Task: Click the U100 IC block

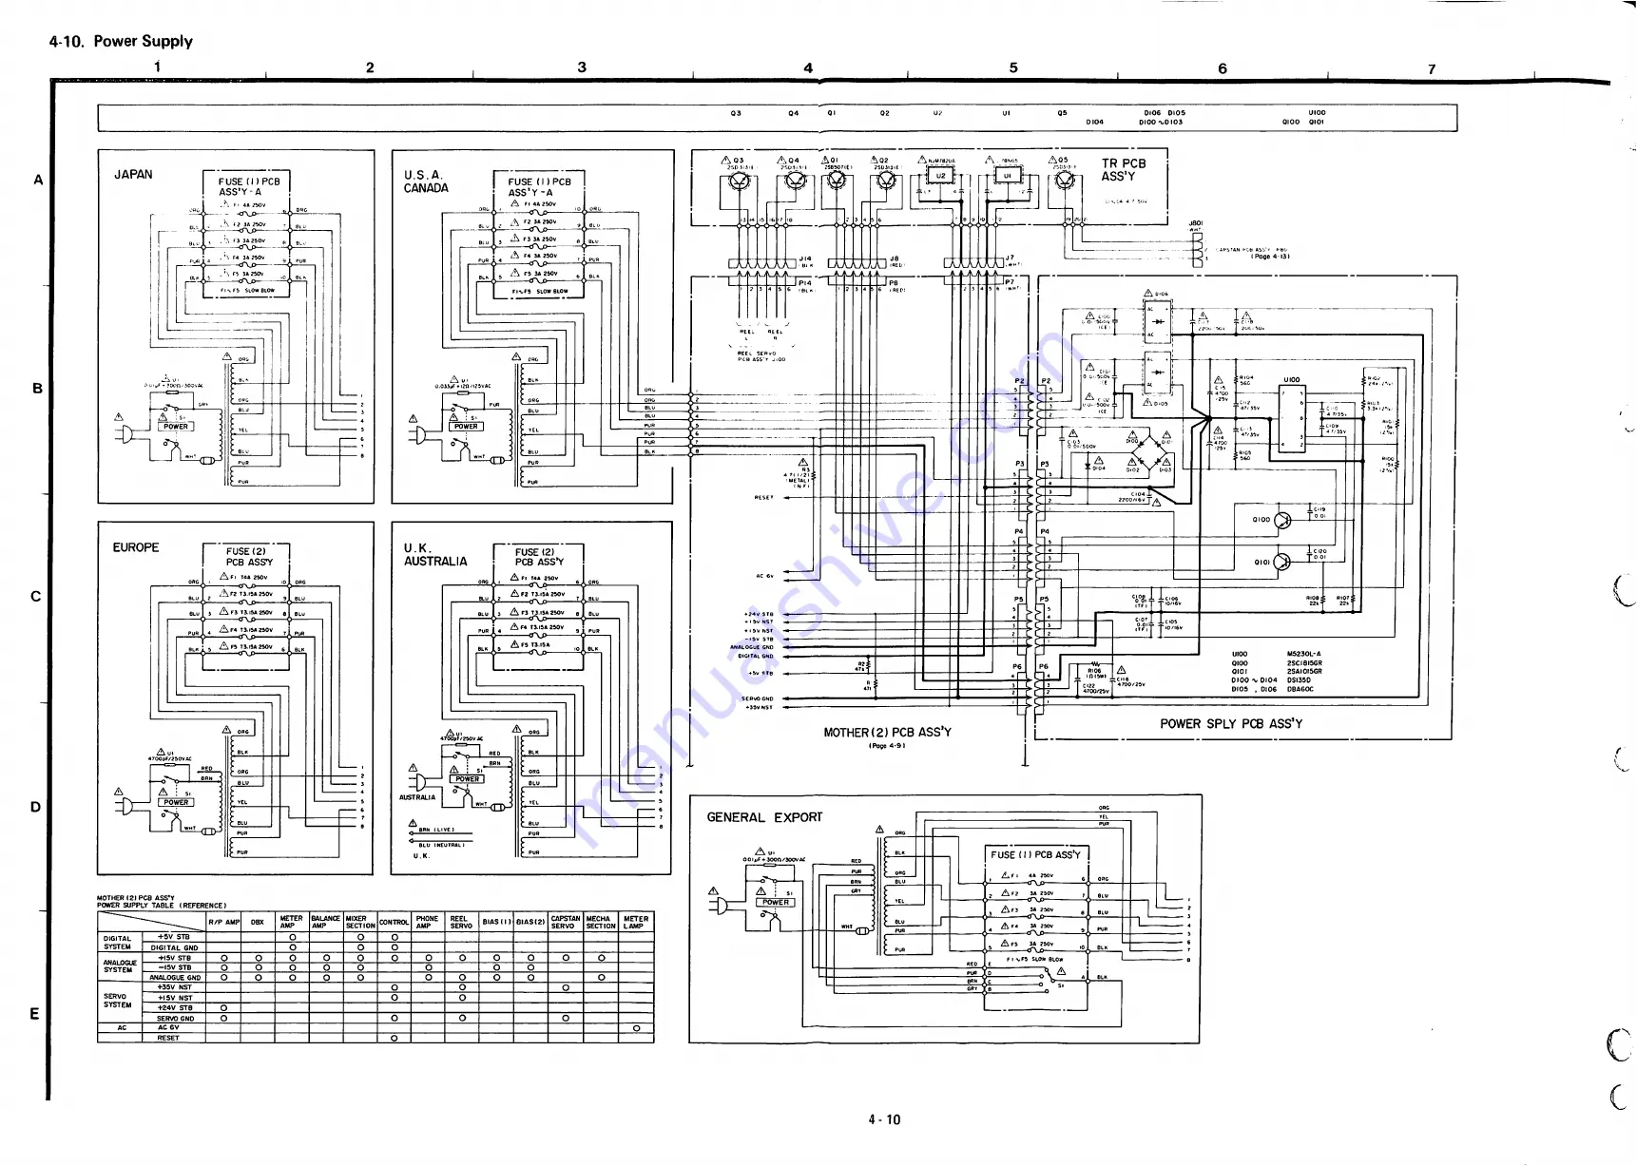Action: [x=1292, y=419]
